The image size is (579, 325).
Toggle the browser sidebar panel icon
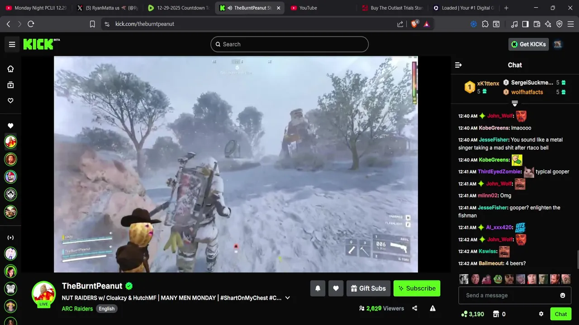coord(525,24)
